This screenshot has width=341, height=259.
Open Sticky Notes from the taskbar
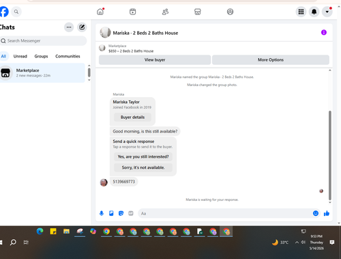tap(53, 232)
